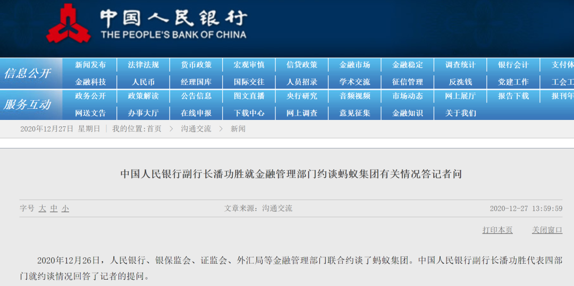This screenshot has height=286, width=574.
Task: Open the 货币政策 navigation item
Action: click(196, 65)
